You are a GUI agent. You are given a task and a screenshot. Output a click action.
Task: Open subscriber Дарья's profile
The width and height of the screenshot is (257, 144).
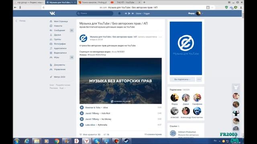click(x=186, y=98)
